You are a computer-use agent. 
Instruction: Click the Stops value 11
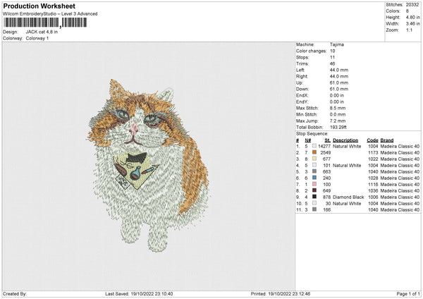pos(332,57)
